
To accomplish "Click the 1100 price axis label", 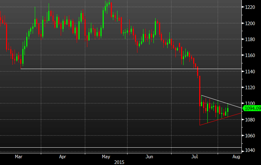I will point(250,103).
